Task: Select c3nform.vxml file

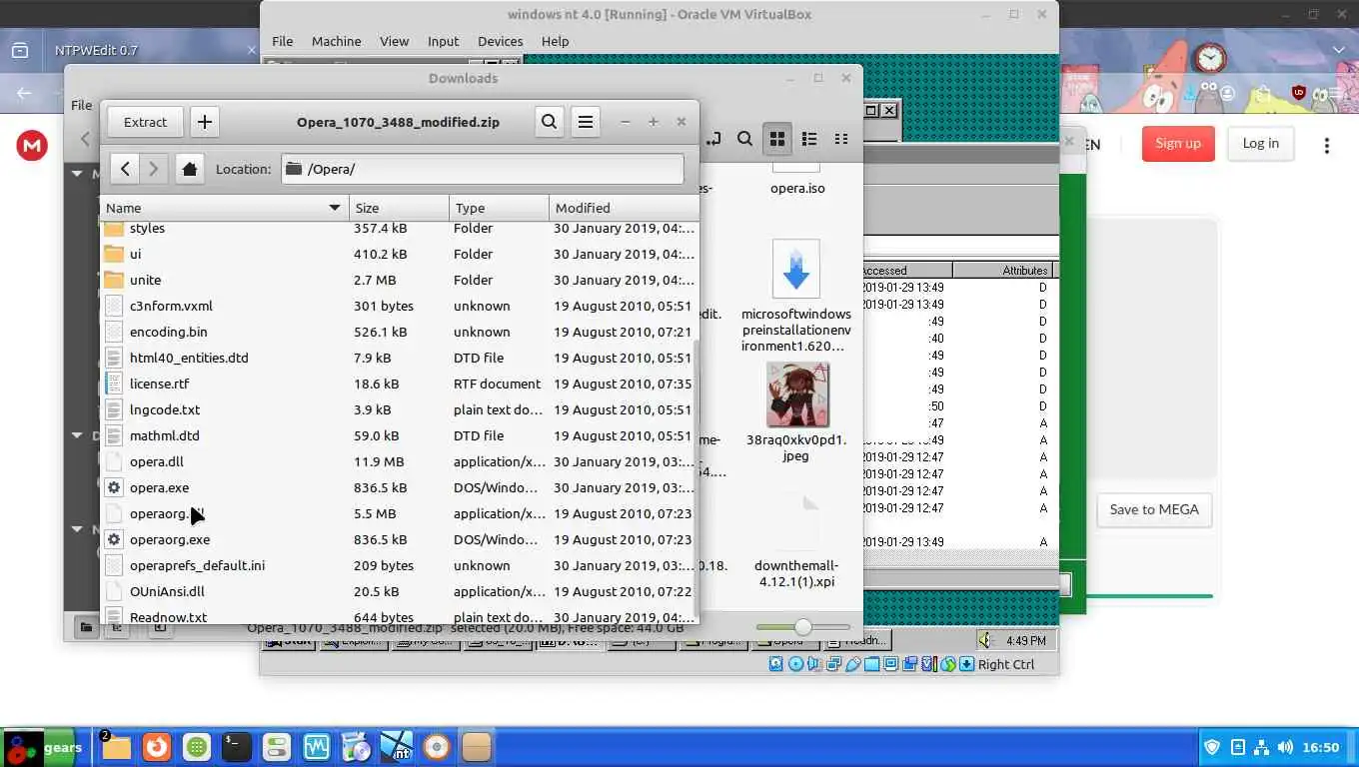Action: [x=399, y=306]
